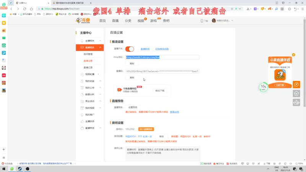Click the orange play circle floating button

[296, 84]
